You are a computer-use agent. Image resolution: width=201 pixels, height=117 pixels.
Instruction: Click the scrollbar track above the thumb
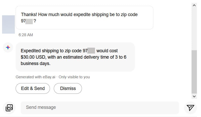(x=194, y=28)
